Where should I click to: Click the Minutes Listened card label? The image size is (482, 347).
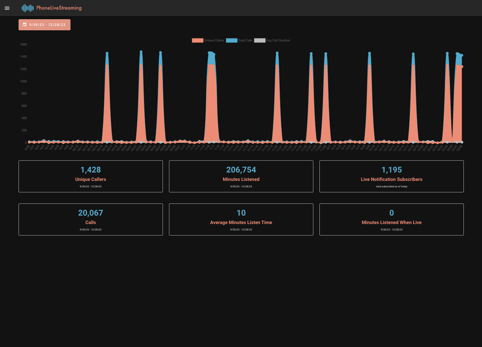point(241,179)
